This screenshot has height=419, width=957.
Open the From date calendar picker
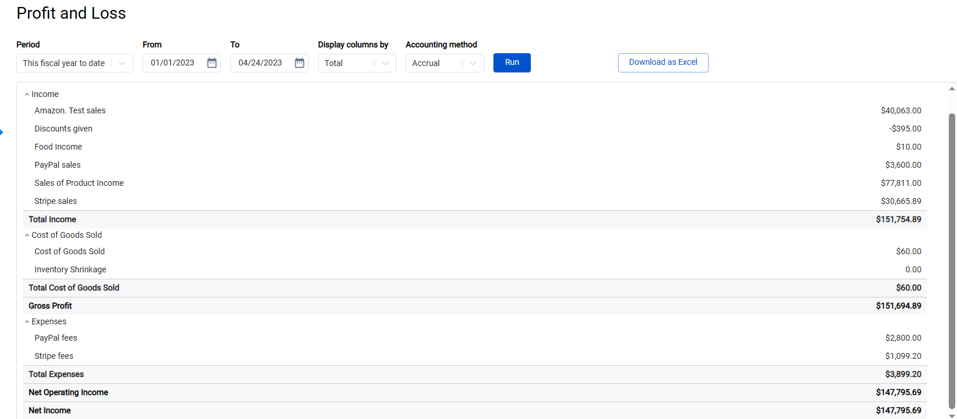tap(212, 63)
